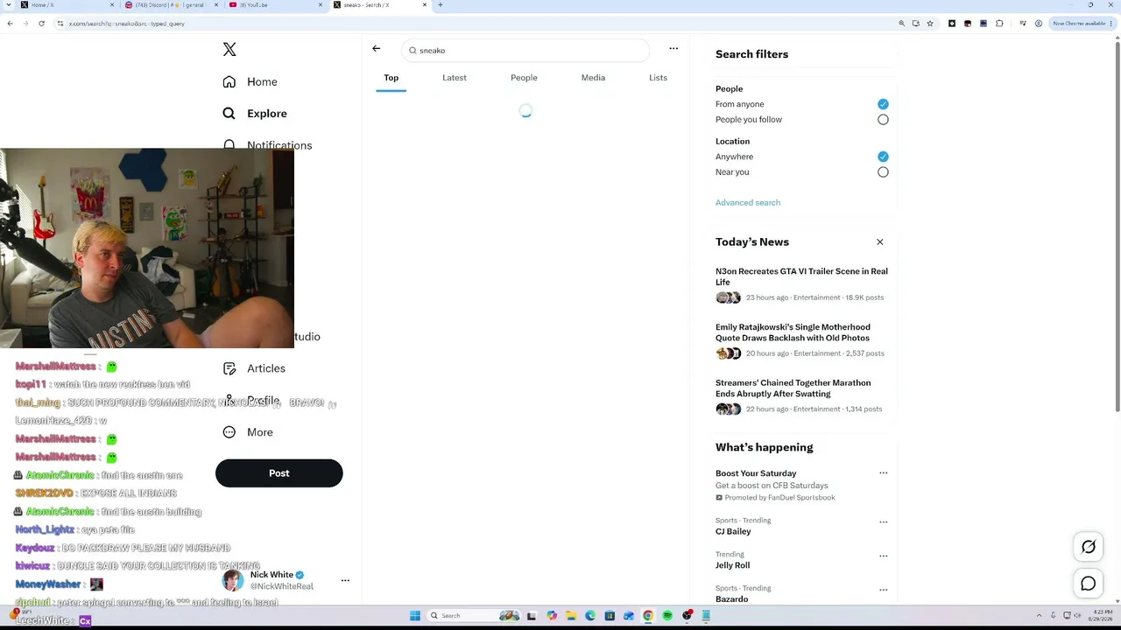The image size is (1121, 630).
Task: Open File Explorer from the taskbar
Action: pyautogui.click(x=571, y=616)
